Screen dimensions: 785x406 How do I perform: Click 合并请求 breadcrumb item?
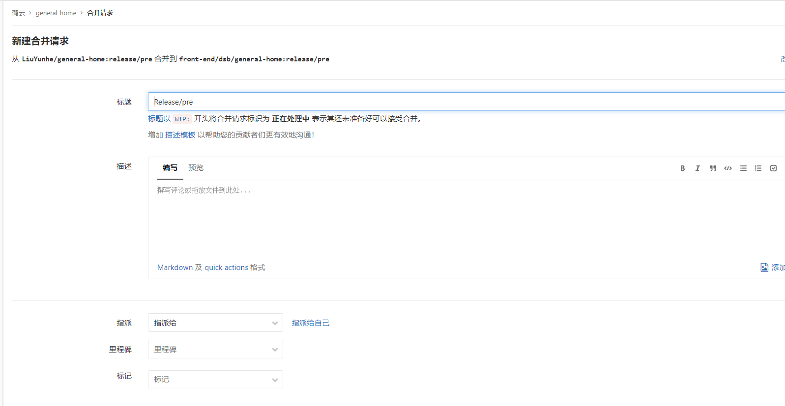(x=100, y=13)
